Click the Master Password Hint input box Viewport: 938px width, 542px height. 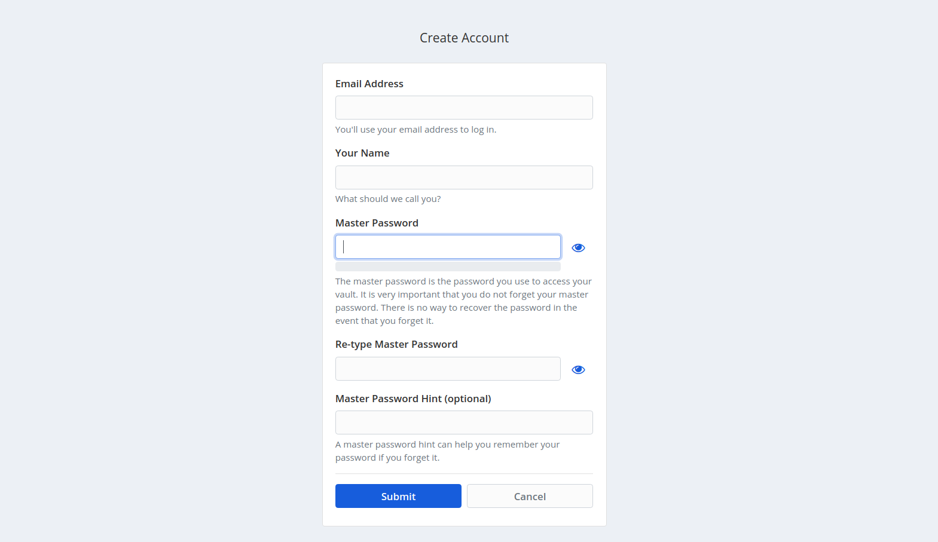pos(464,422)
